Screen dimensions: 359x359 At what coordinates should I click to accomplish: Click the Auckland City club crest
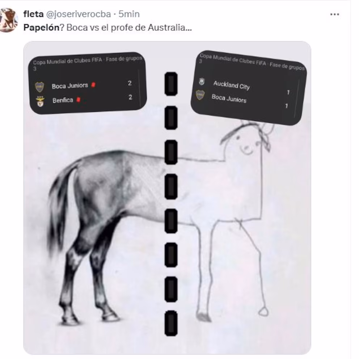[202, 81]
